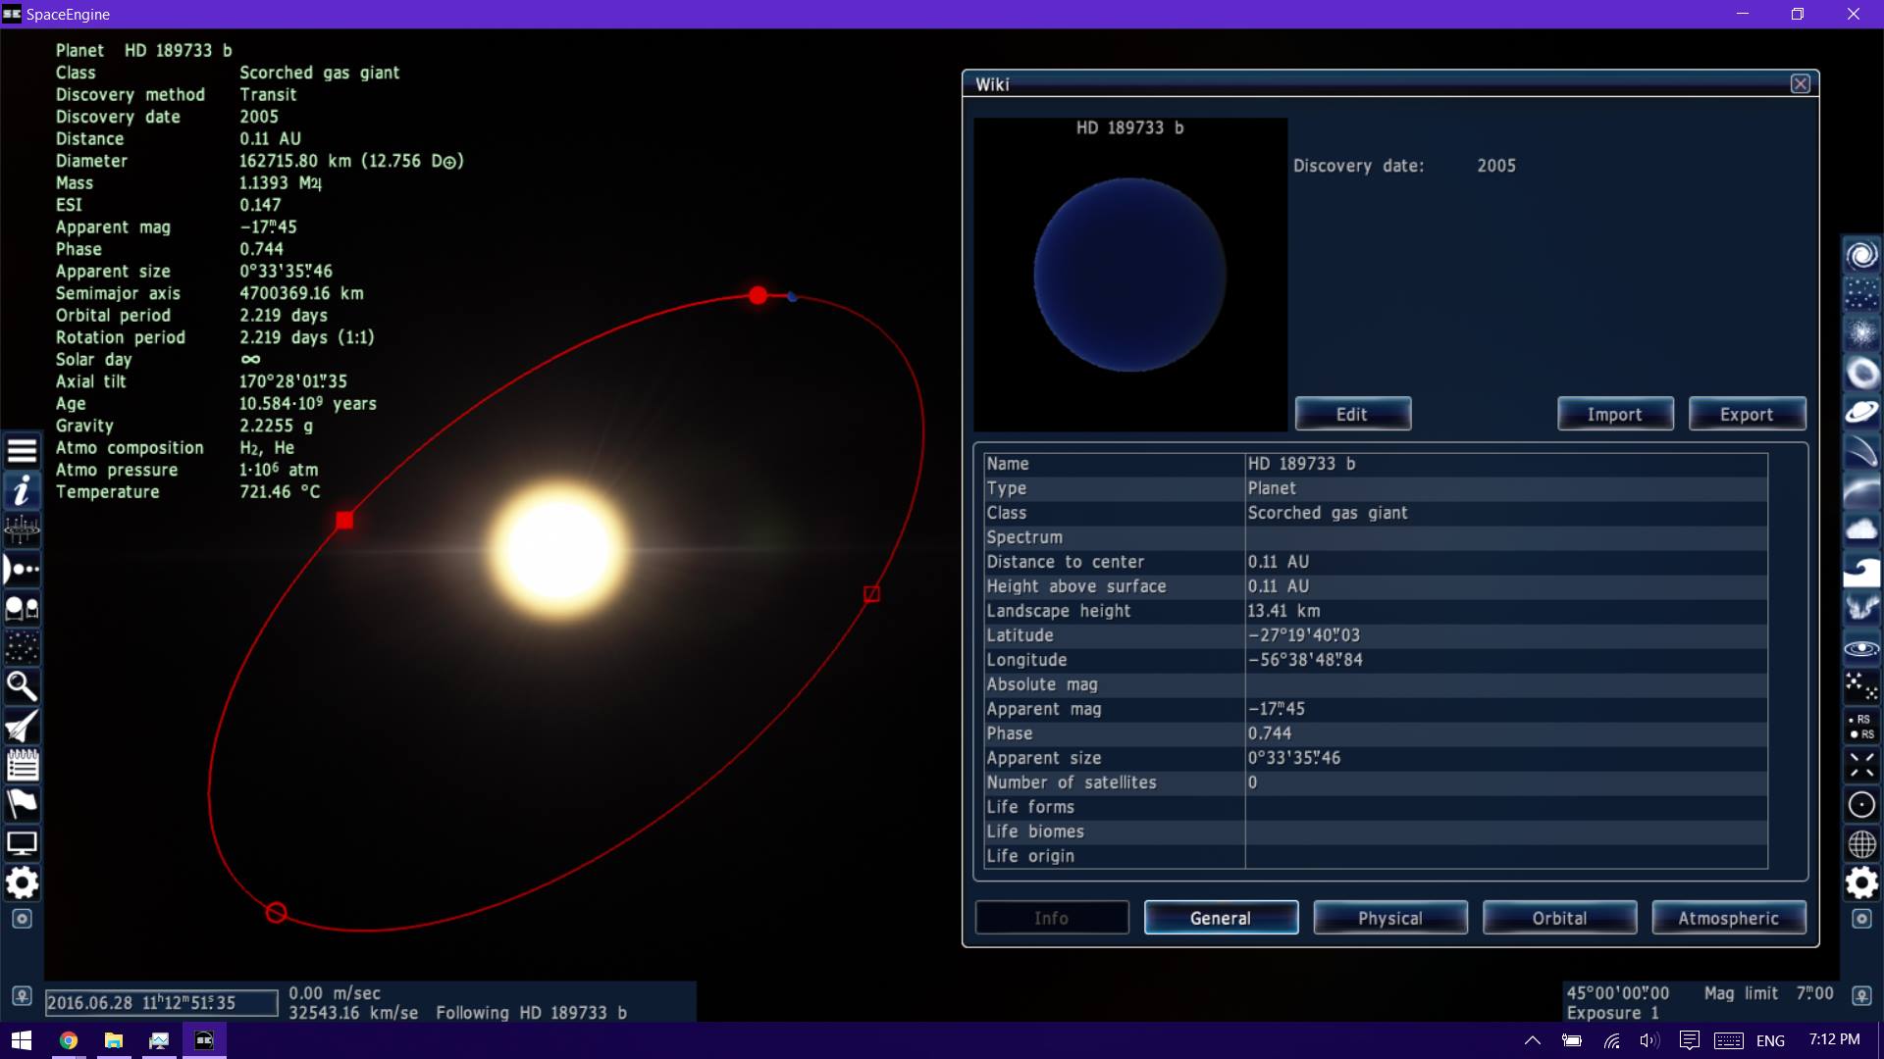1884x1059 pixels.
Task: Click the Number of satellites row
Action: (1376, 782)
